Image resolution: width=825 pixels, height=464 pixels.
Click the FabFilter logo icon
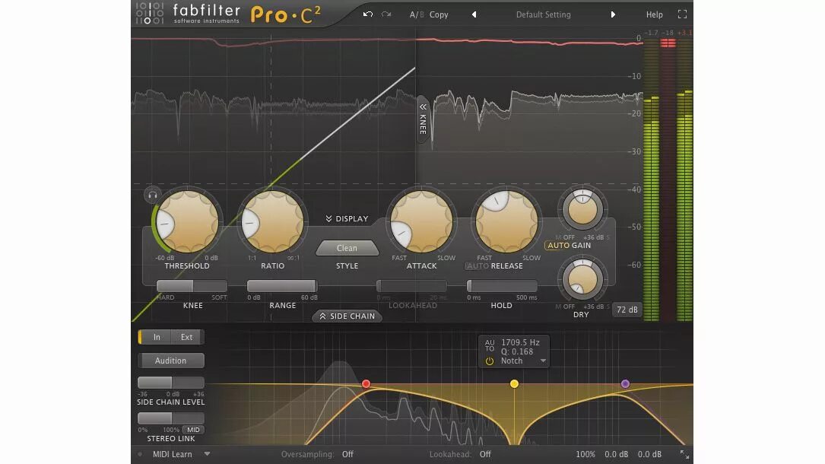[x=150, y=14]
